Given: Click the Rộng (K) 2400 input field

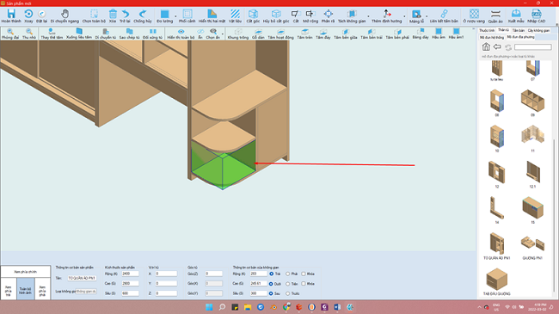Looking at the screenshot, I should coord(130,274).
